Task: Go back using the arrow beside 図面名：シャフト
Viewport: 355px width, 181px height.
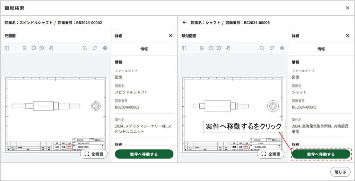Action: coord(184,23)
